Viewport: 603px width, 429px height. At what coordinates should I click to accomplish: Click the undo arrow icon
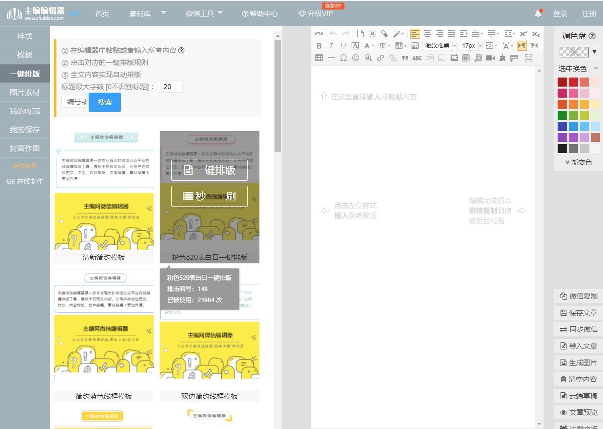tap(333, 34)
